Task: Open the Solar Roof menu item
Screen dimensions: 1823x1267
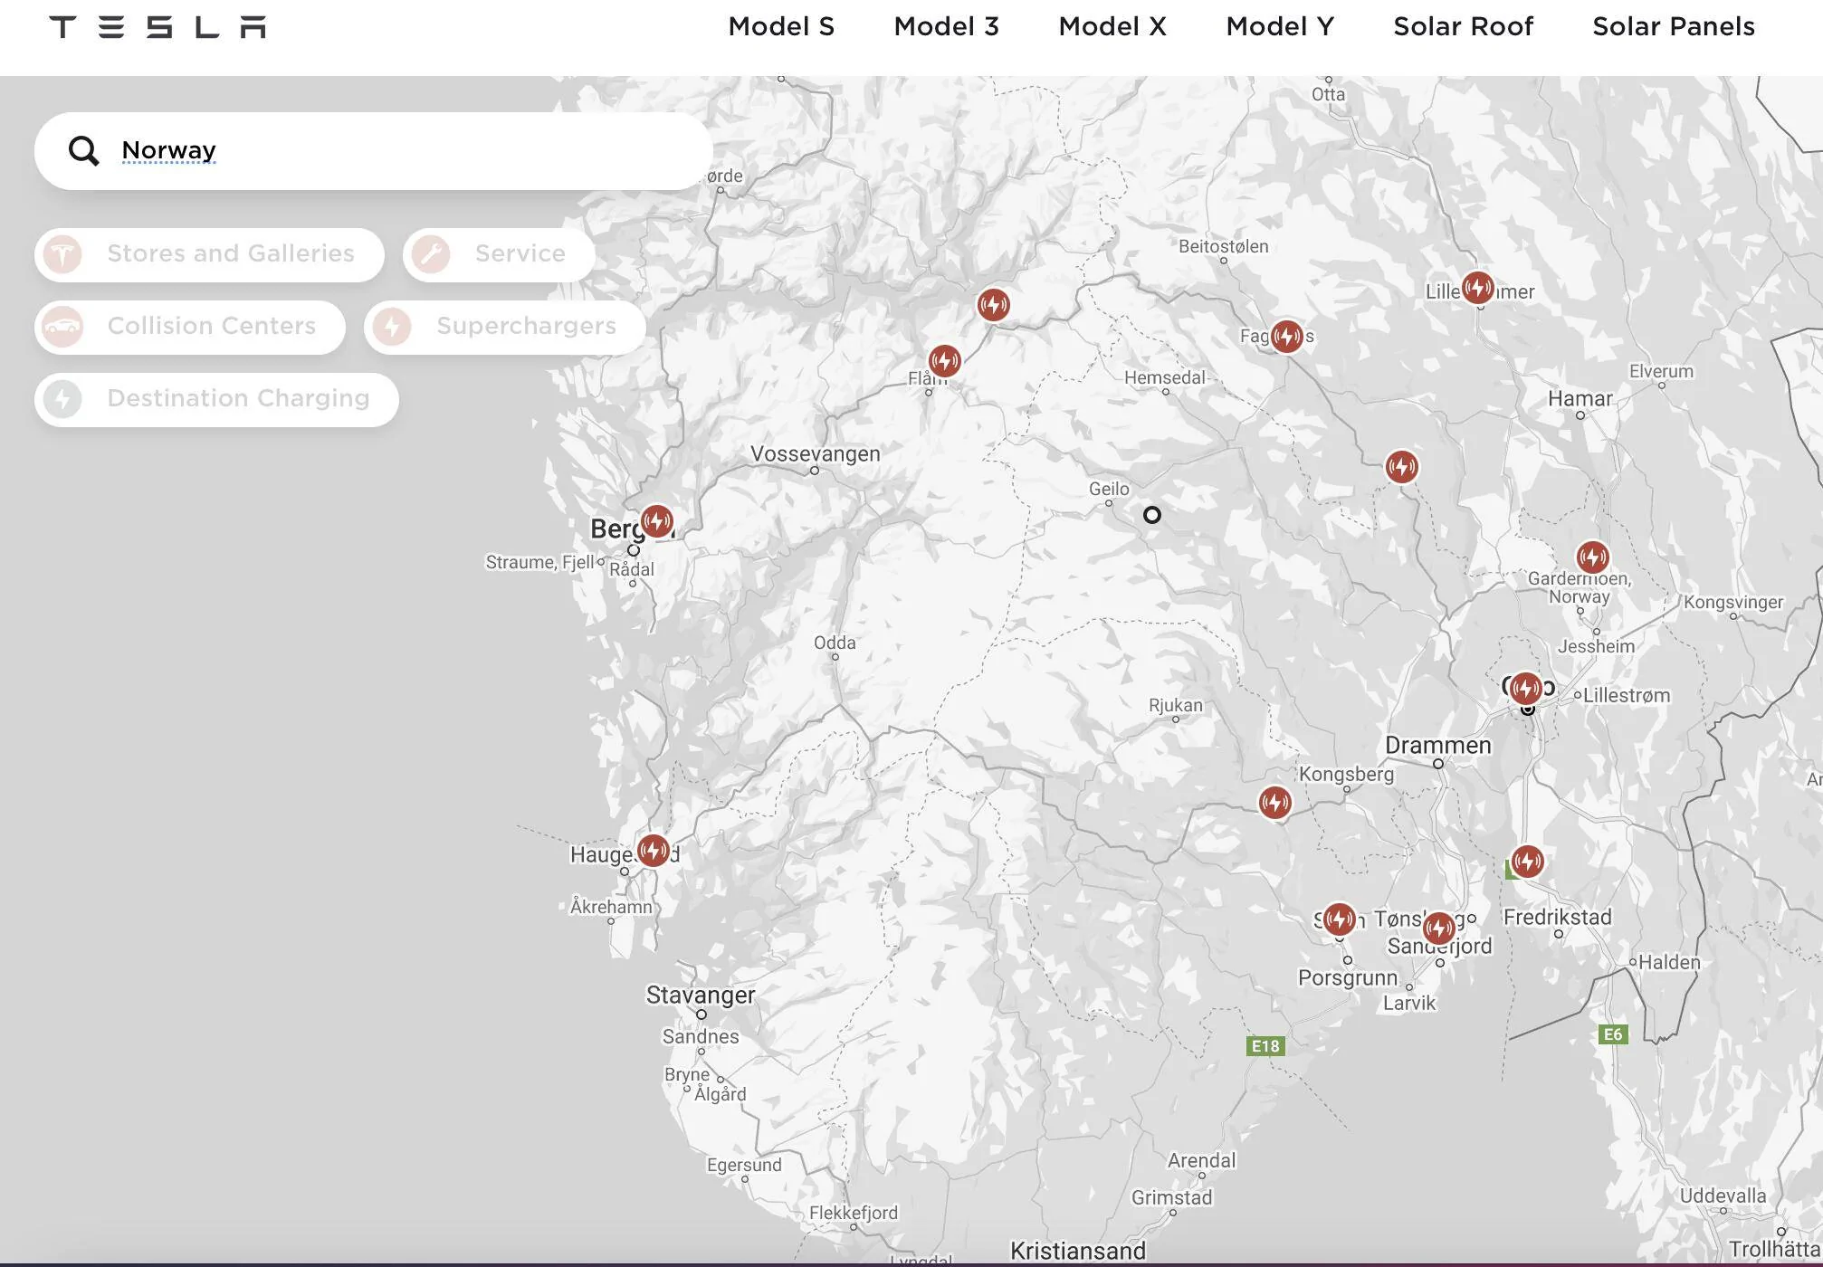Action: (1463, 27)
